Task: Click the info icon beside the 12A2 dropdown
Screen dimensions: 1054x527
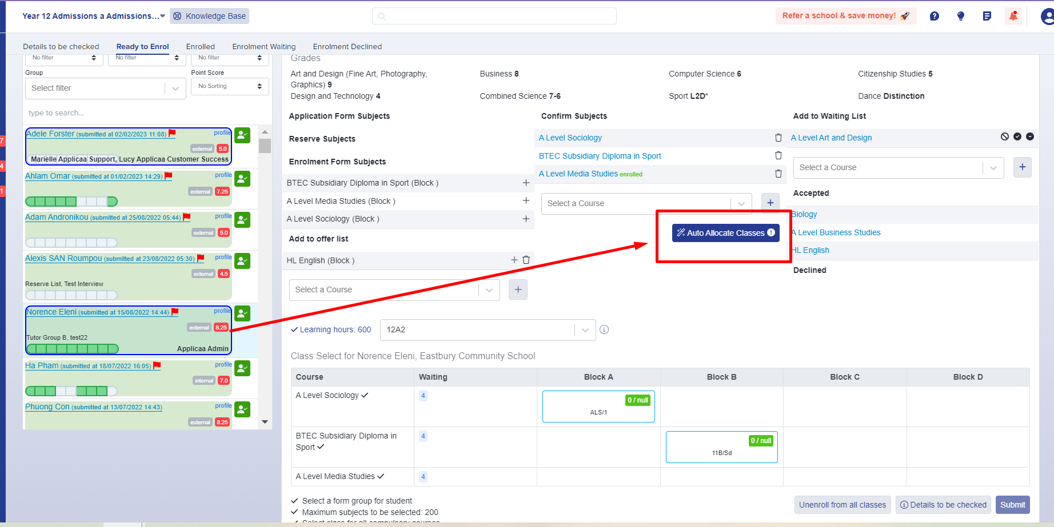Action: tap(604, 329)
